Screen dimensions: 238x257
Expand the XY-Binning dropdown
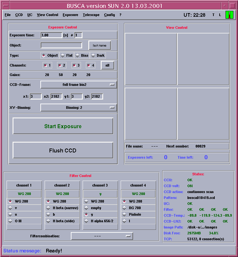point(78,108)
